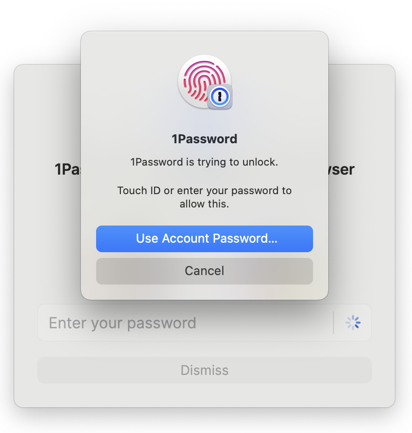Click the "allow this." line of text
The width and height of the screenshot is (412, 433).
click(205, 204)
